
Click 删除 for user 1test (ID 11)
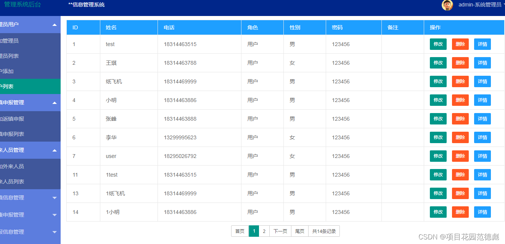460,175
